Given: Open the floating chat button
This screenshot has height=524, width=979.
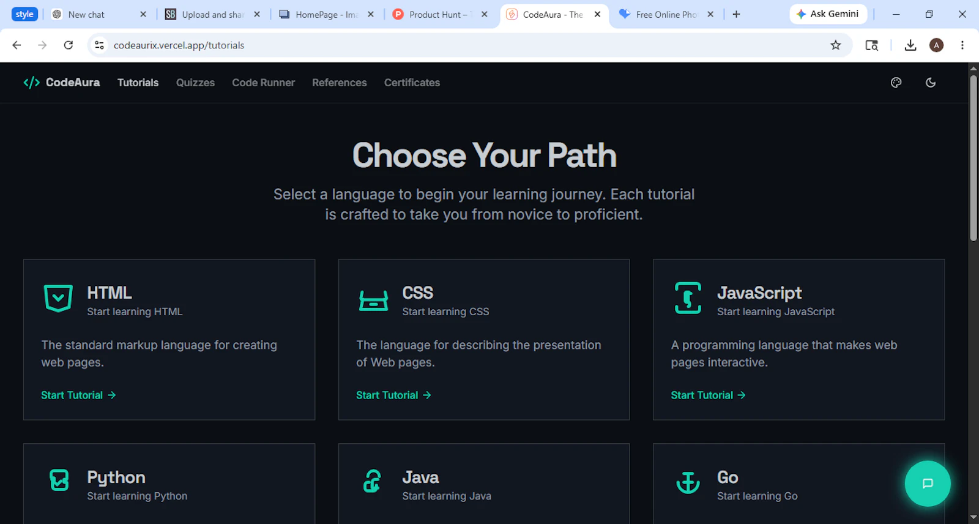Looking at the screenshot, I should (x=928, y=484).
